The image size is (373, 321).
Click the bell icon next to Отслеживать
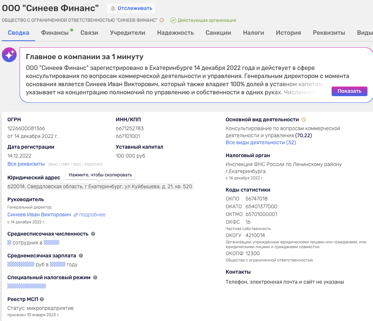point(113,8)
